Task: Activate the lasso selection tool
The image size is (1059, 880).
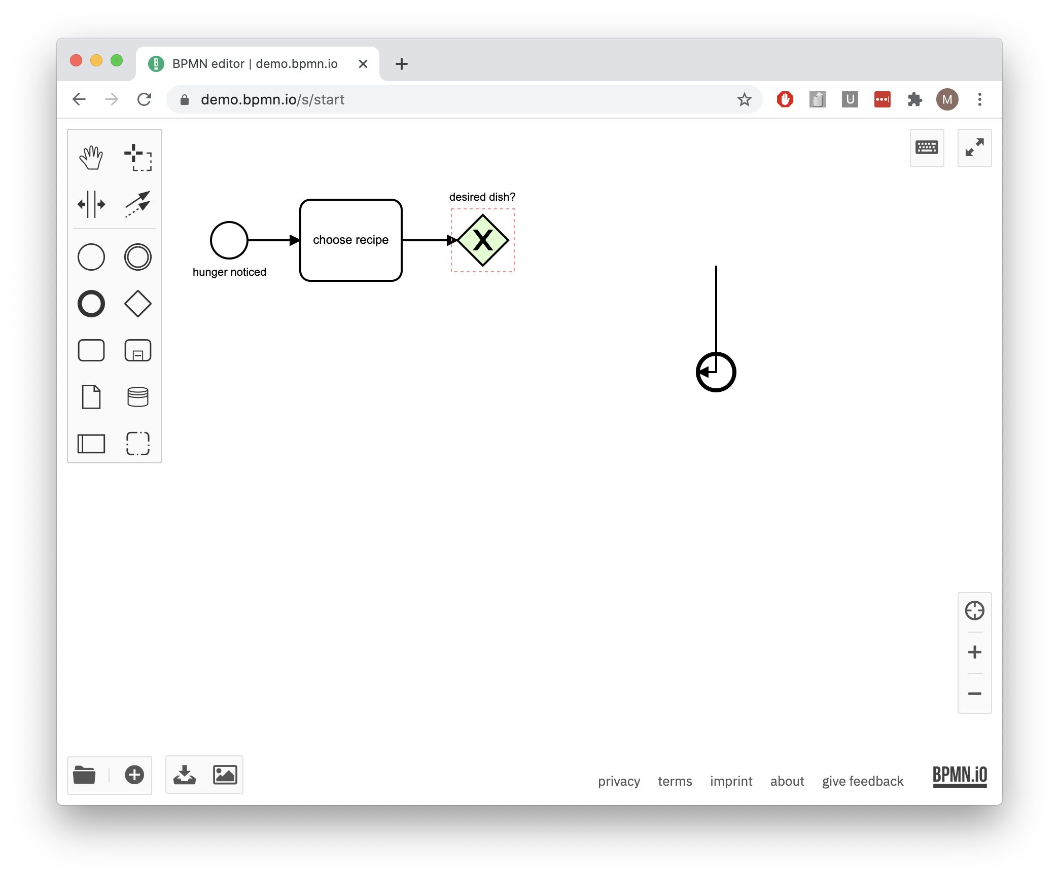Action: (x=137, y=157)
